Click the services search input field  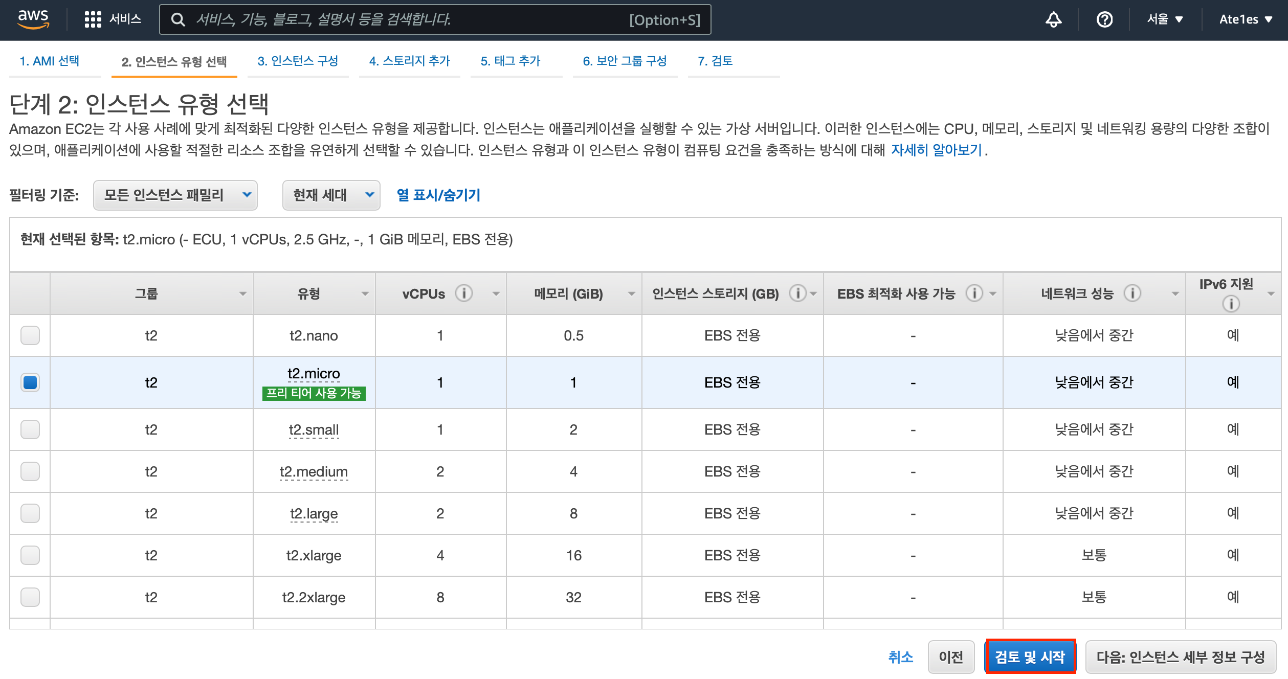coord(409,19)
